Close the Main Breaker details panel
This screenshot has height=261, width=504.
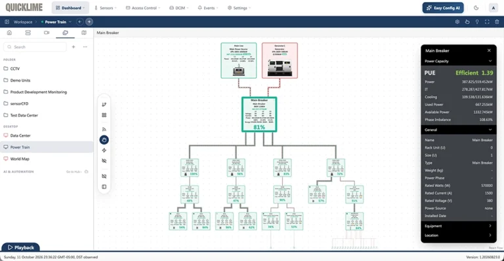pyautogui.click(x=489, y=50)
